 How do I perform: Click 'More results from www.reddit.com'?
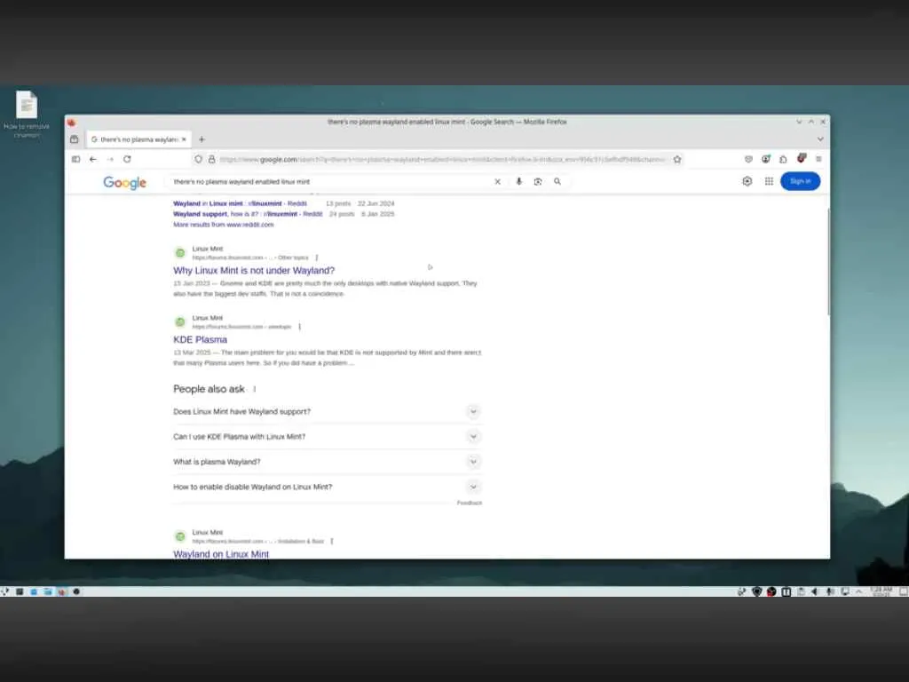[223, 225]
